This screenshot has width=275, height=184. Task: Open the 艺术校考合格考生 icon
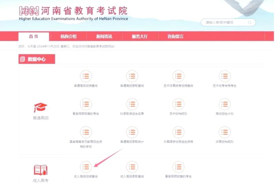pos(225,76)
